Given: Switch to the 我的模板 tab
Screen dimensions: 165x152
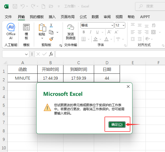Looking at the screenshot, I should 37,17.
